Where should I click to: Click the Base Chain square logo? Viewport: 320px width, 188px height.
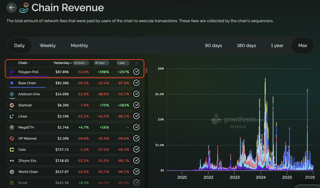pos(12,83)
